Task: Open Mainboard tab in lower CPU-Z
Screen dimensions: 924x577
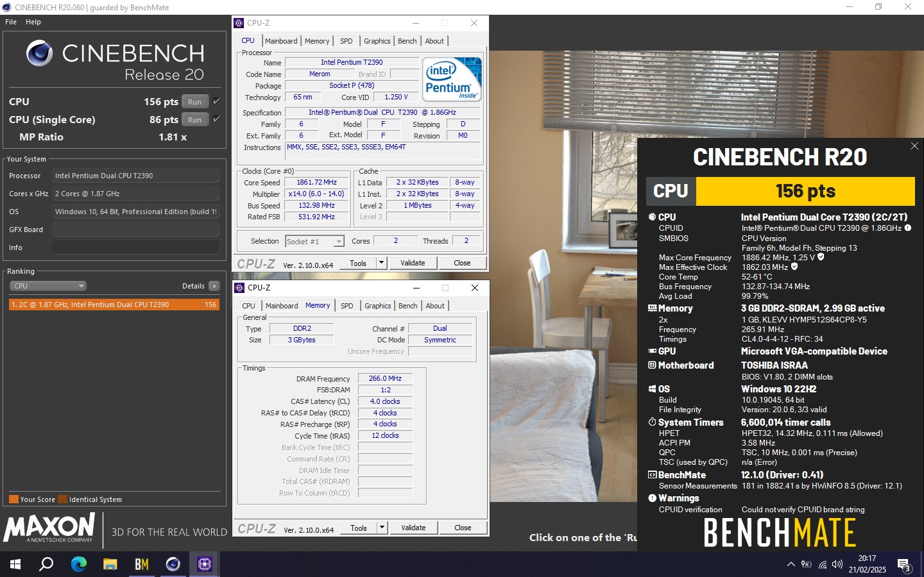Action: point(282,306)
